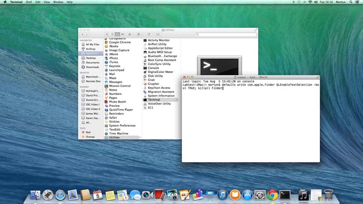The height and width of the screenshot is (204, 363).
Task: Open App Store icon in Dock
Action: tap(247, 195)
